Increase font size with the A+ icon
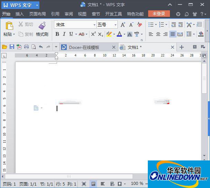The image size is (210, 188). click(x=123, y=25)
